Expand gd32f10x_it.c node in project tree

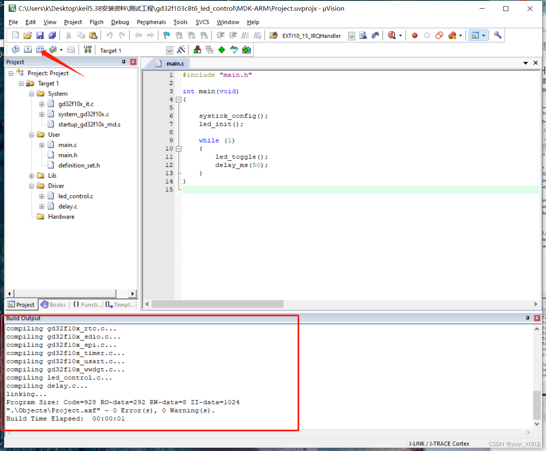42,104
